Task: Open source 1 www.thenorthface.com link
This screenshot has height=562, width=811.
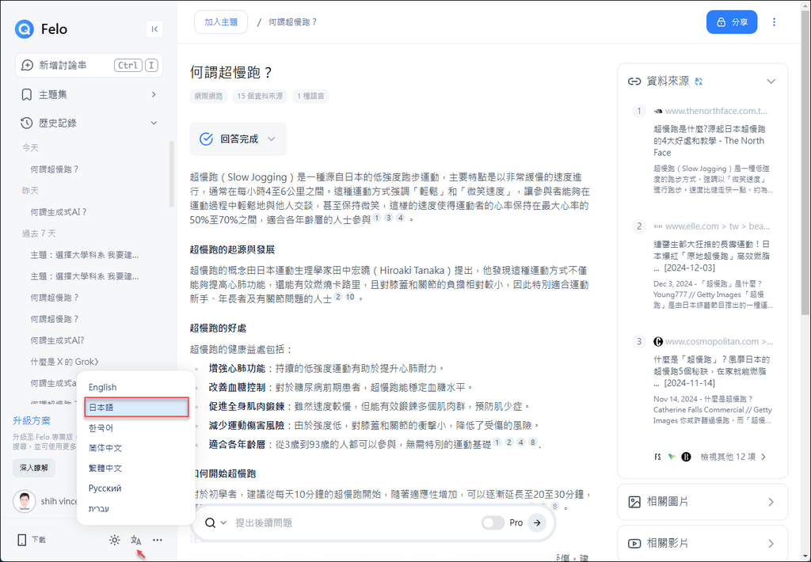Action: 716,111
